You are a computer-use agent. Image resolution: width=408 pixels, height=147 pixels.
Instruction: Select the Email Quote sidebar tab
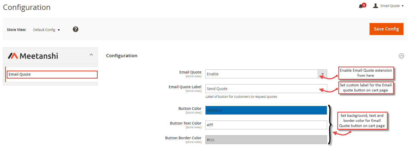tap(52, 74)
